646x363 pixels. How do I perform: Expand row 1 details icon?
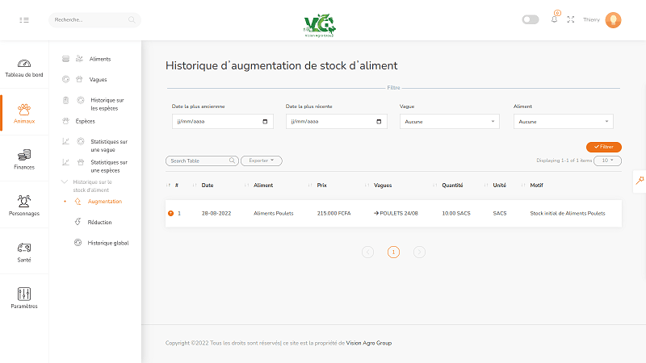(x=170, y=213)
